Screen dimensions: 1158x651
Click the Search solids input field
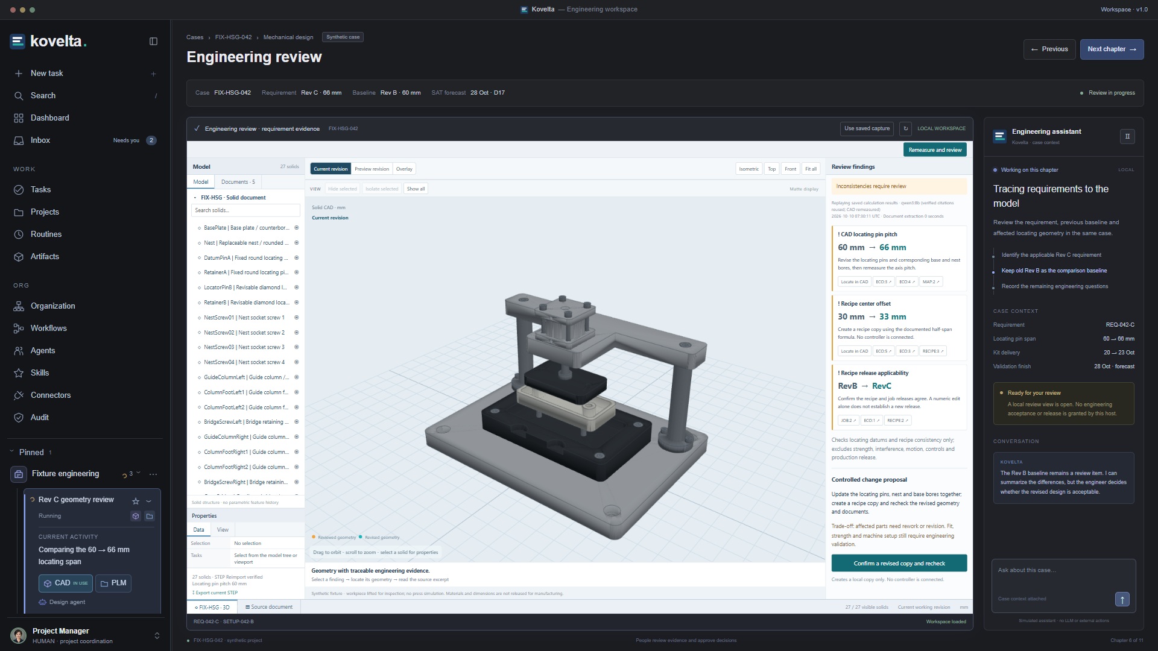tap(245, 210)
